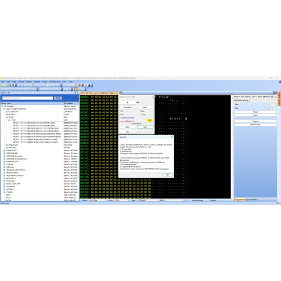Click the black chip icon in toolbar
This screenshot has height=281, width=281.
point(89,85)
